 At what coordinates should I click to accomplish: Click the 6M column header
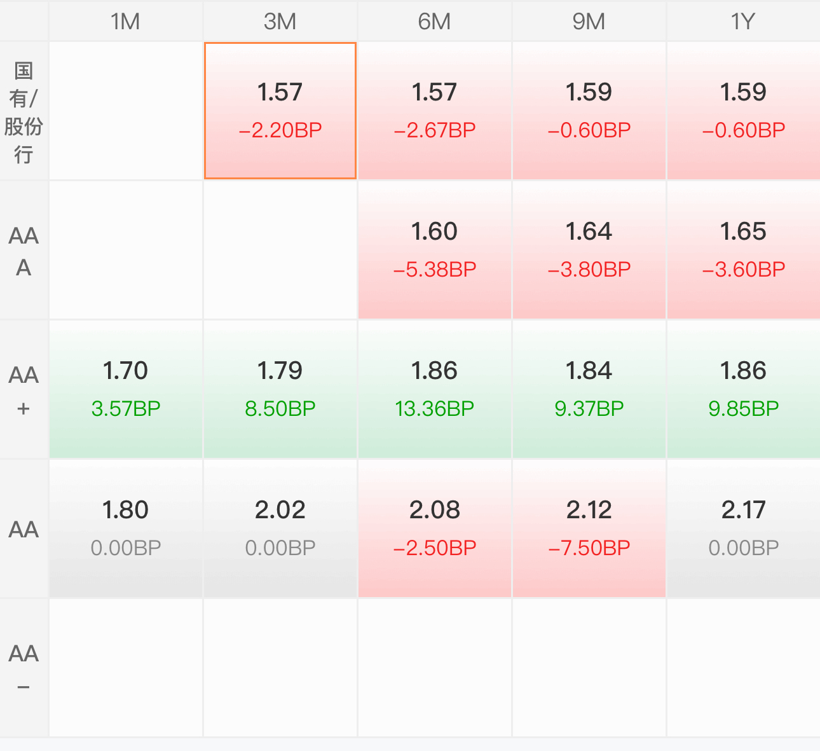pyautogui.click(x=435, y=21)
